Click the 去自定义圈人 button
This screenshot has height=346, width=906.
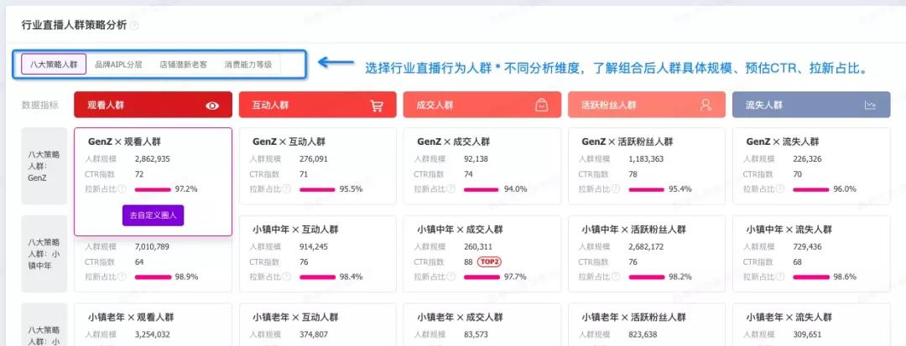click(153, 215)
